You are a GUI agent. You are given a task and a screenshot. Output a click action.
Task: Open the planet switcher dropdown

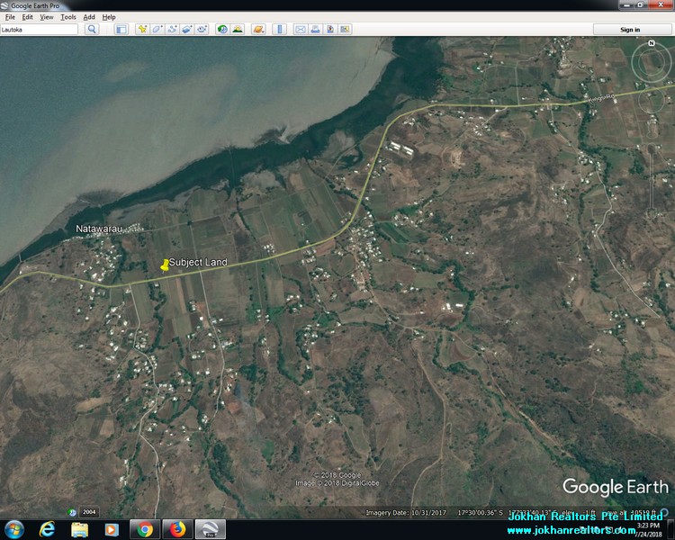(258, 29)
